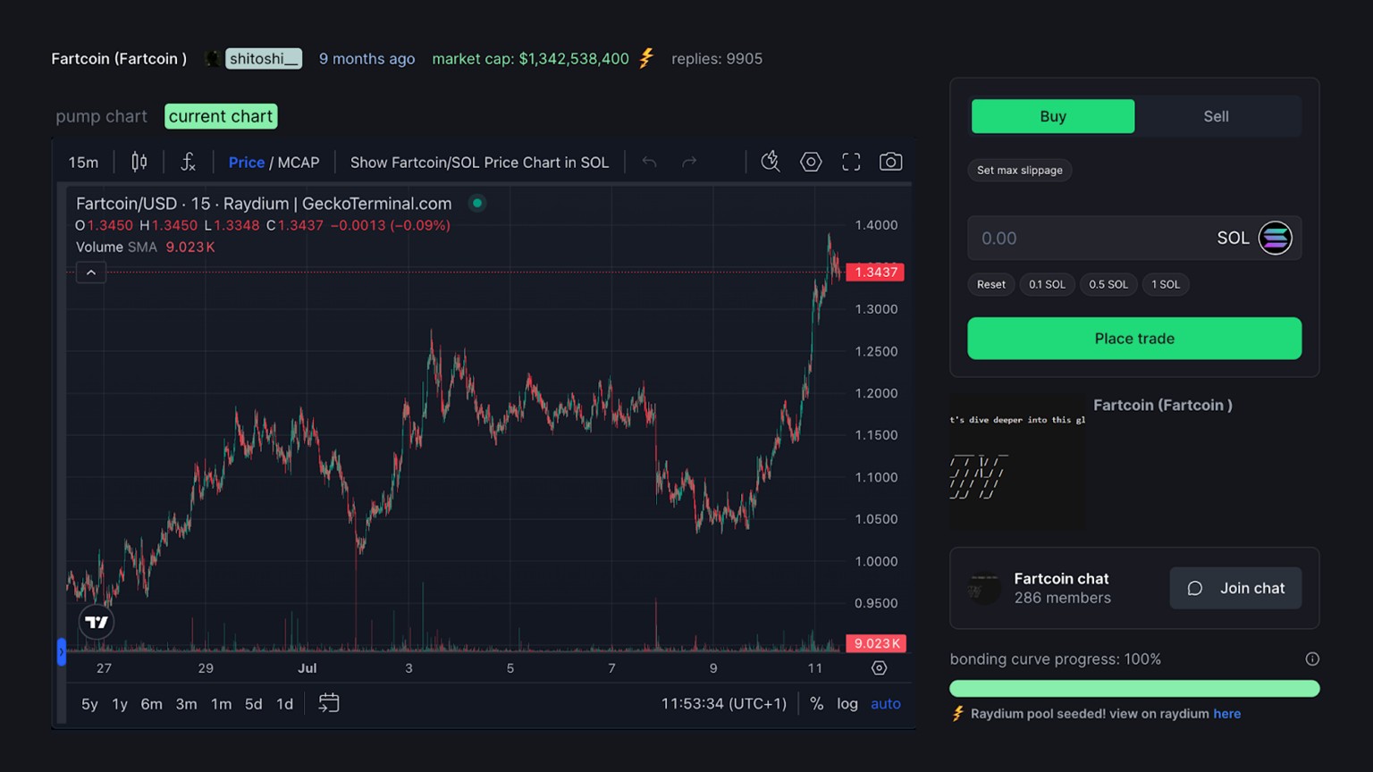Collapse the chart legend with chevron
The height and width of the screenshot is (772, 1373).
pyautogui.click(x=91, y=273)
